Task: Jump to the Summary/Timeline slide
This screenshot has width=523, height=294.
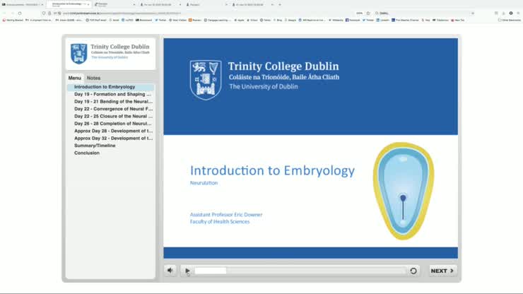Action: tap(95, 146)
